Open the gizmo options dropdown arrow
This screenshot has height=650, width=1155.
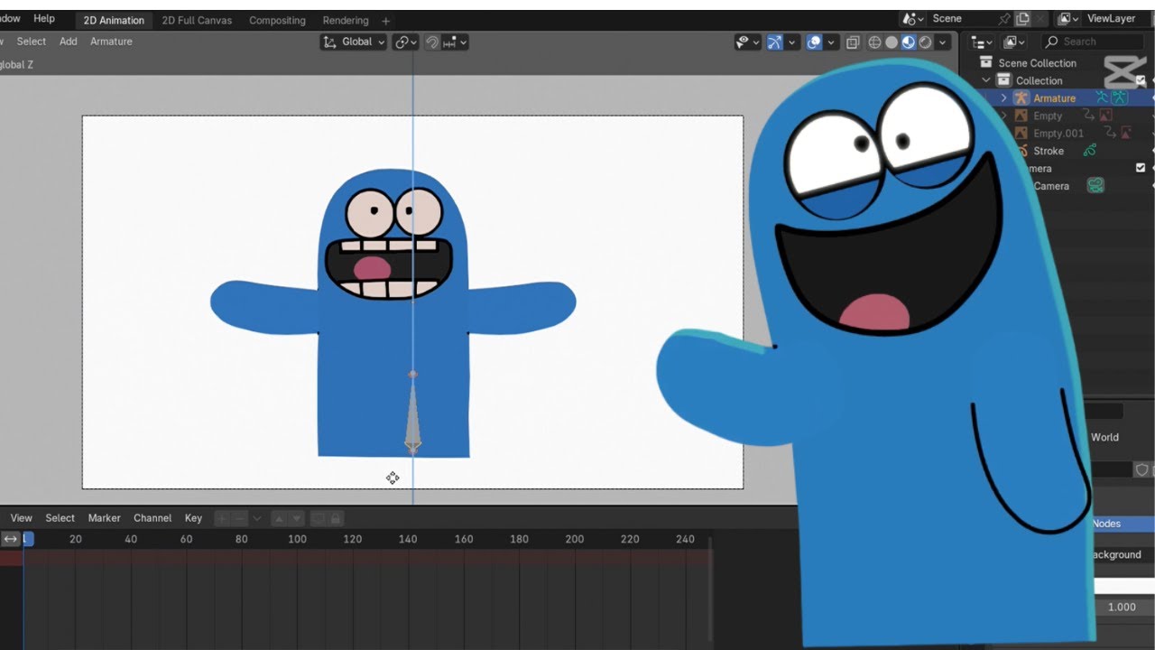(x=792, y=42)
